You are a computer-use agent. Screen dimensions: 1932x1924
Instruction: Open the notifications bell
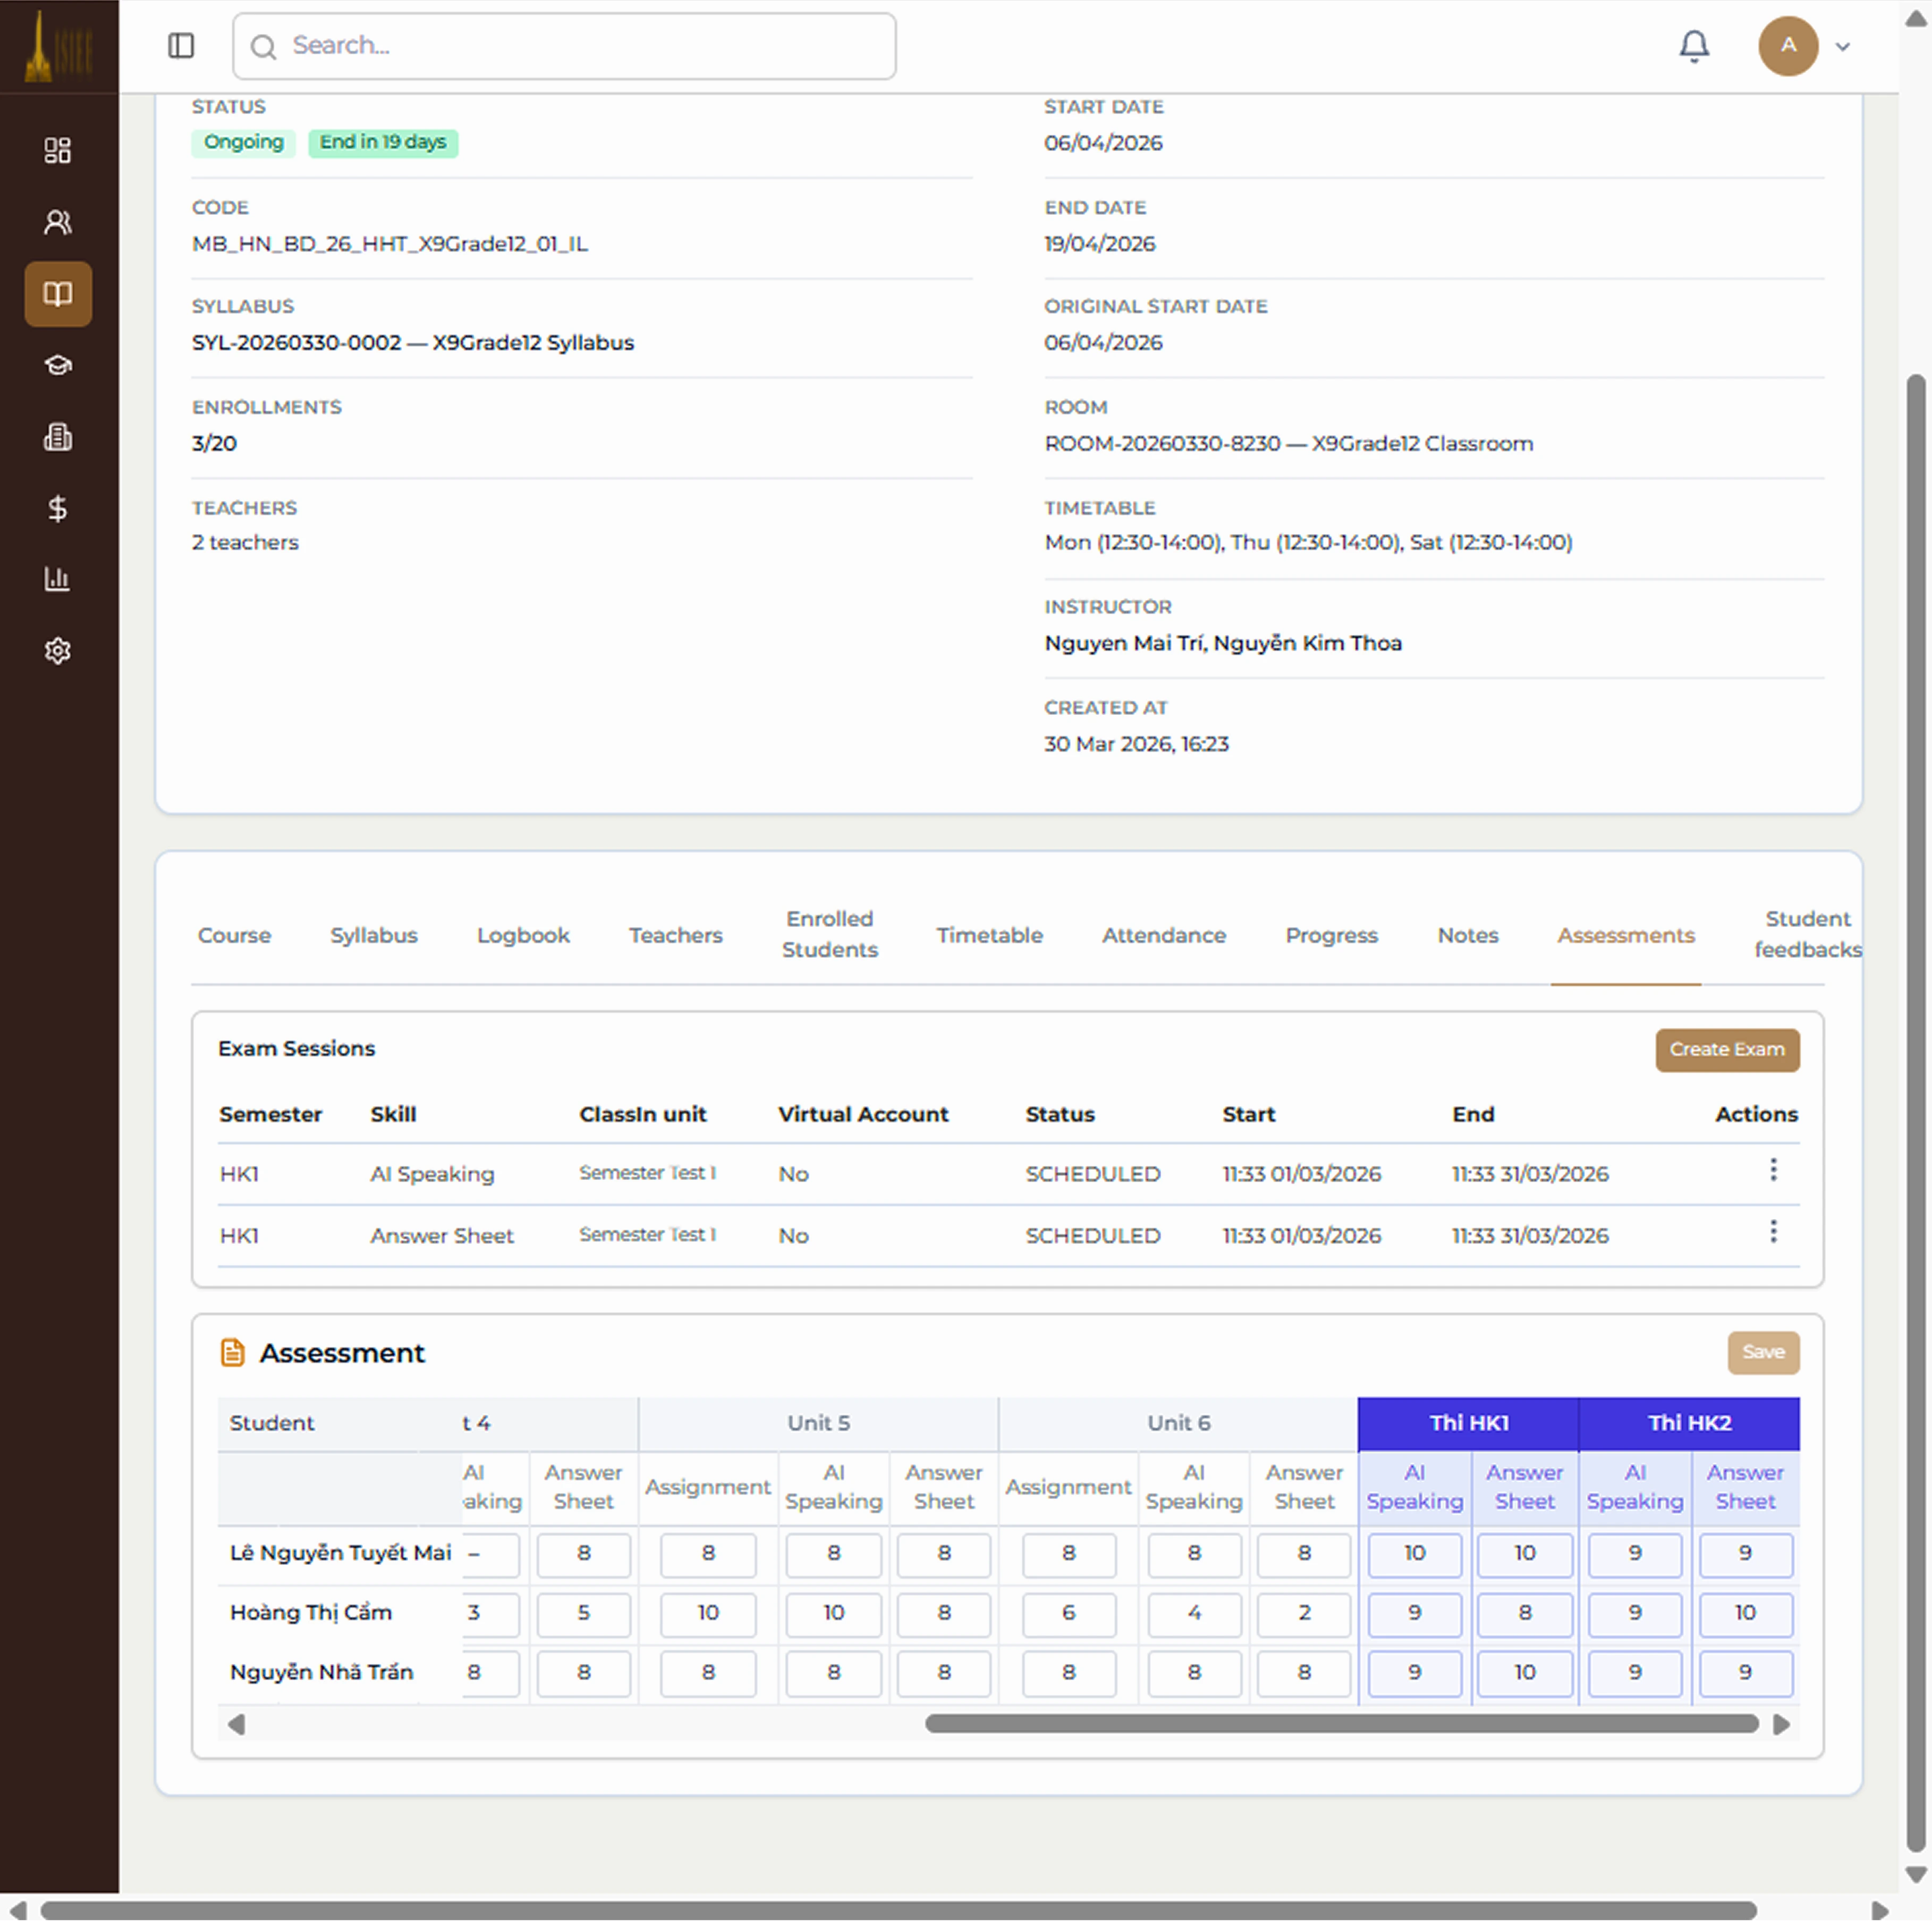pos(1694,46)
